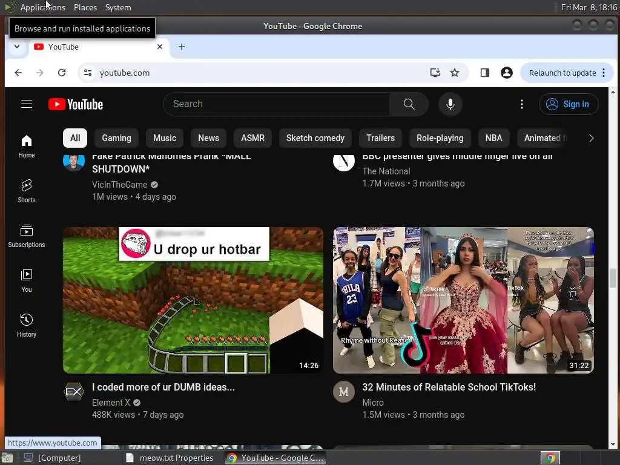
Task: Select the Sketch comedy chip
Action: click(x=315, y=138)
